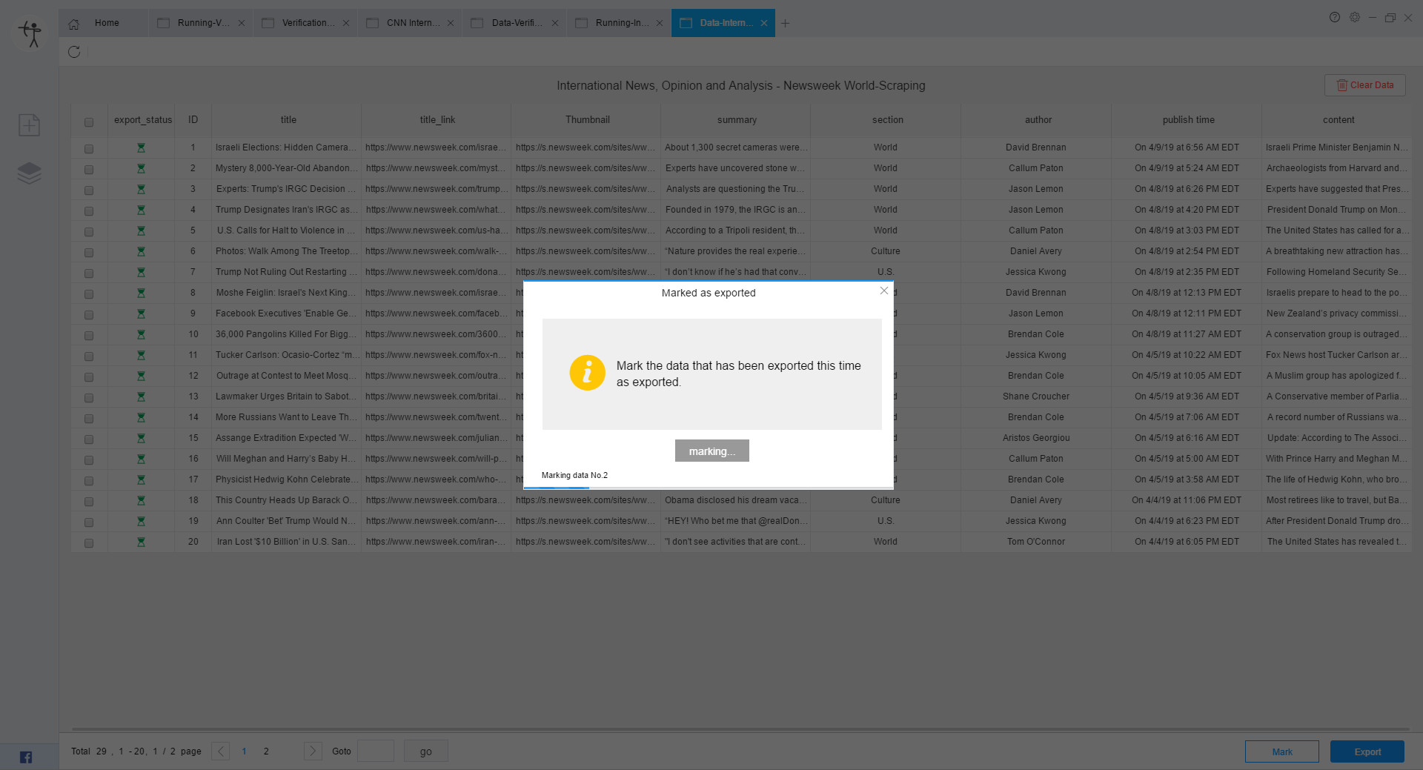Image resolution: width=1423 pixels, height=770 pixels.
Task: Check the checkbox for row ID 18
Action: pos(89,502)
